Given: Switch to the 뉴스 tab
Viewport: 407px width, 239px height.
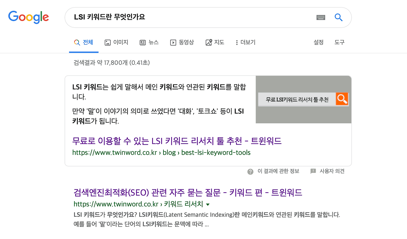Looking at the screenshot, I should point(149,42).
